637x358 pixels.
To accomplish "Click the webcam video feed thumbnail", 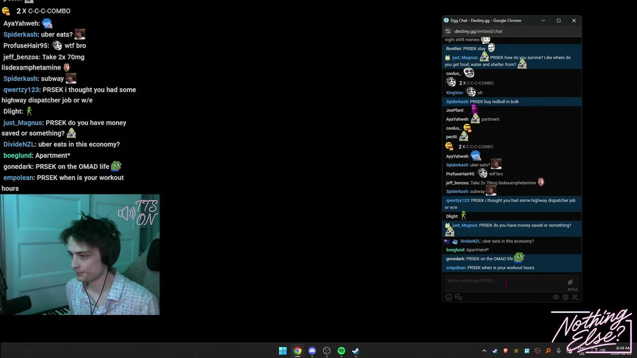I will pos(80,255).
